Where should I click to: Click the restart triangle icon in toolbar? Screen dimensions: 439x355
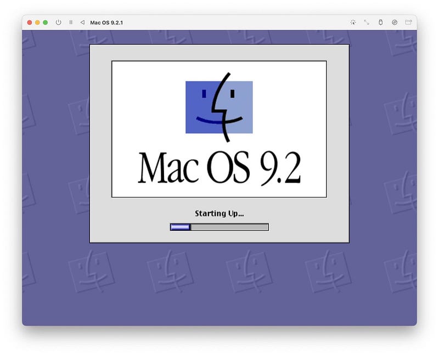coord(82,22)
